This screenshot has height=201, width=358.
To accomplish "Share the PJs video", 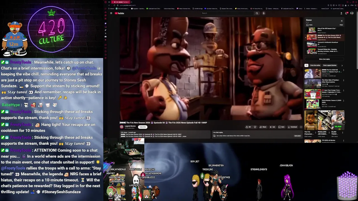I will [263, 127].
